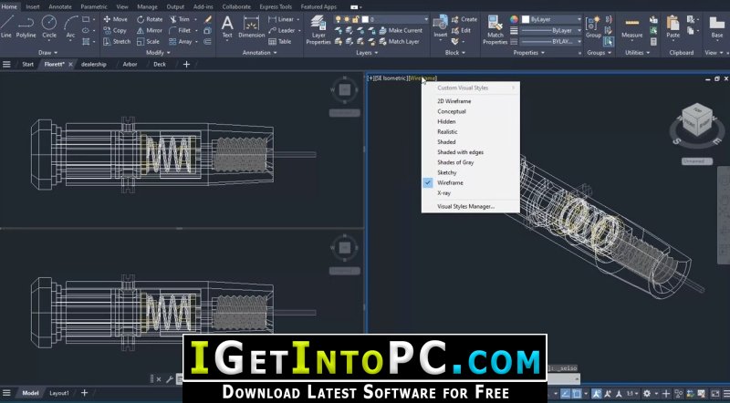Viewport: 730px width, 403px height.
Task: Select the Text annotation tool
Action: point(227,26)
